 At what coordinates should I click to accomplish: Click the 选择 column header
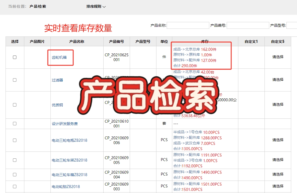[15, 42]
